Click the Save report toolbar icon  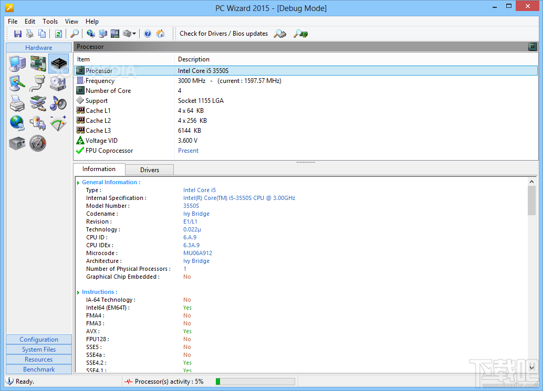[x=18, y=34]
